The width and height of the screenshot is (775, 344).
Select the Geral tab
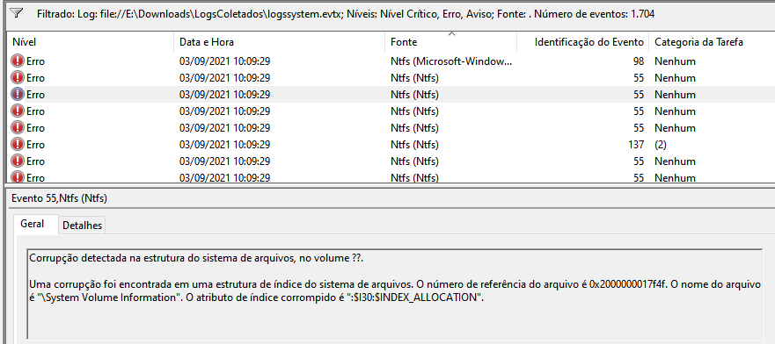[x=32, y=224]
